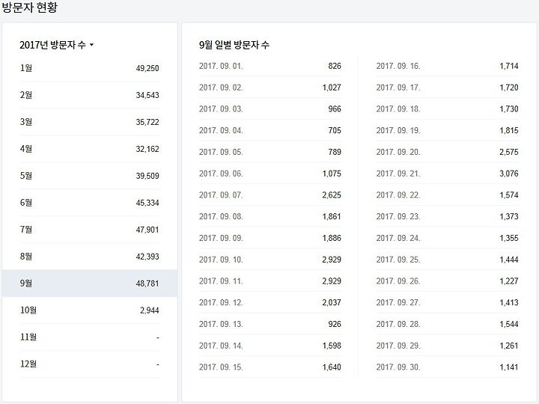Open the 2017년 방문자 수 year dropdown
Image resolution: width=539 pixels, height=404 pixels.
coord(57,45)
